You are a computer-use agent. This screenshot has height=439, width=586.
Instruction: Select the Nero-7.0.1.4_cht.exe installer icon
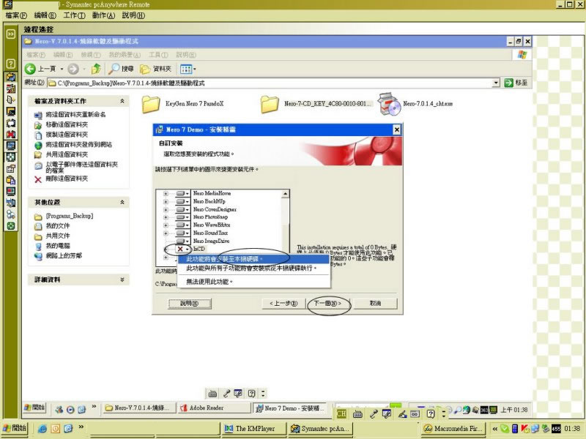click(x=390, y=104)
